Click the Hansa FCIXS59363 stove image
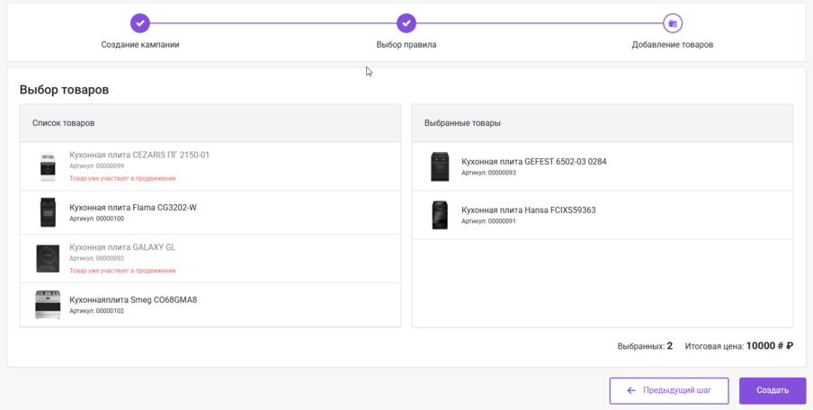Screen dimensions: 813x410 coord(440,215)
